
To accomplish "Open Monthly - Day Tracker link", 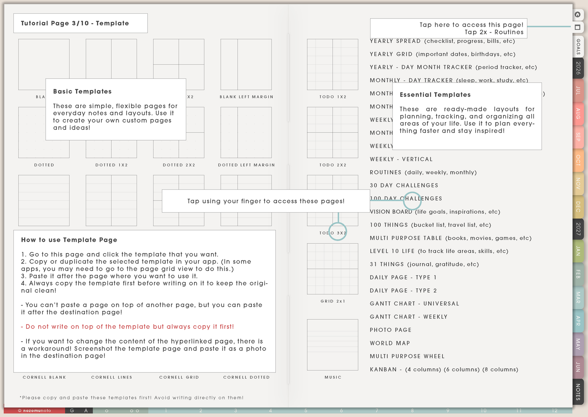I will [449, 80].
